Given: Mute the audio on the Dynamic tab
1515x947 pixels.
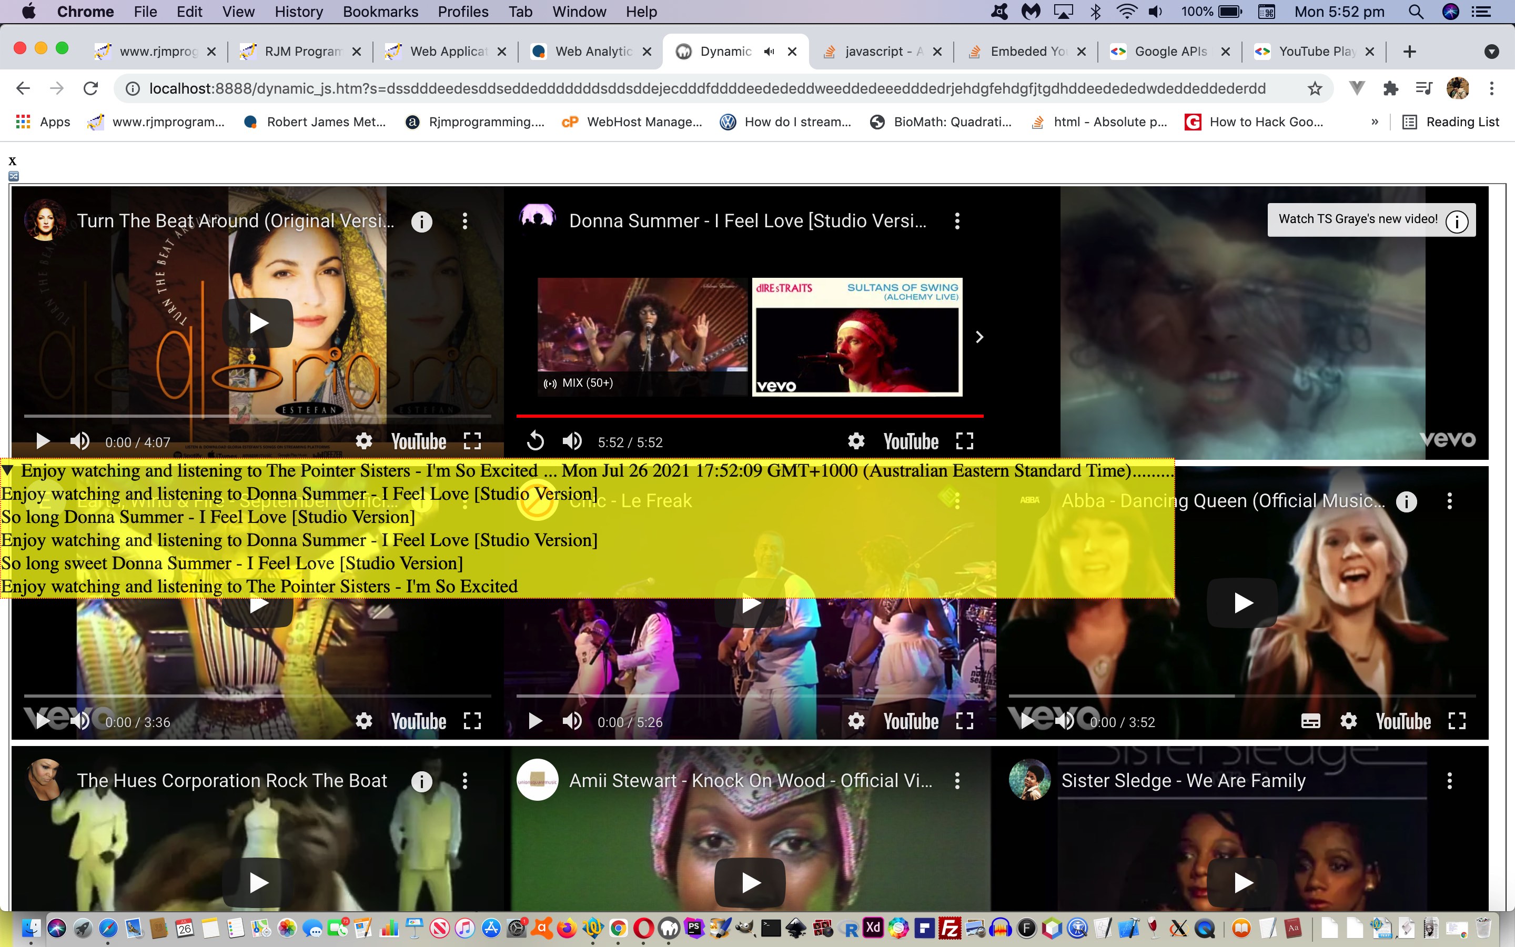Looking at the screenshot, I should [x=770, y=52].
